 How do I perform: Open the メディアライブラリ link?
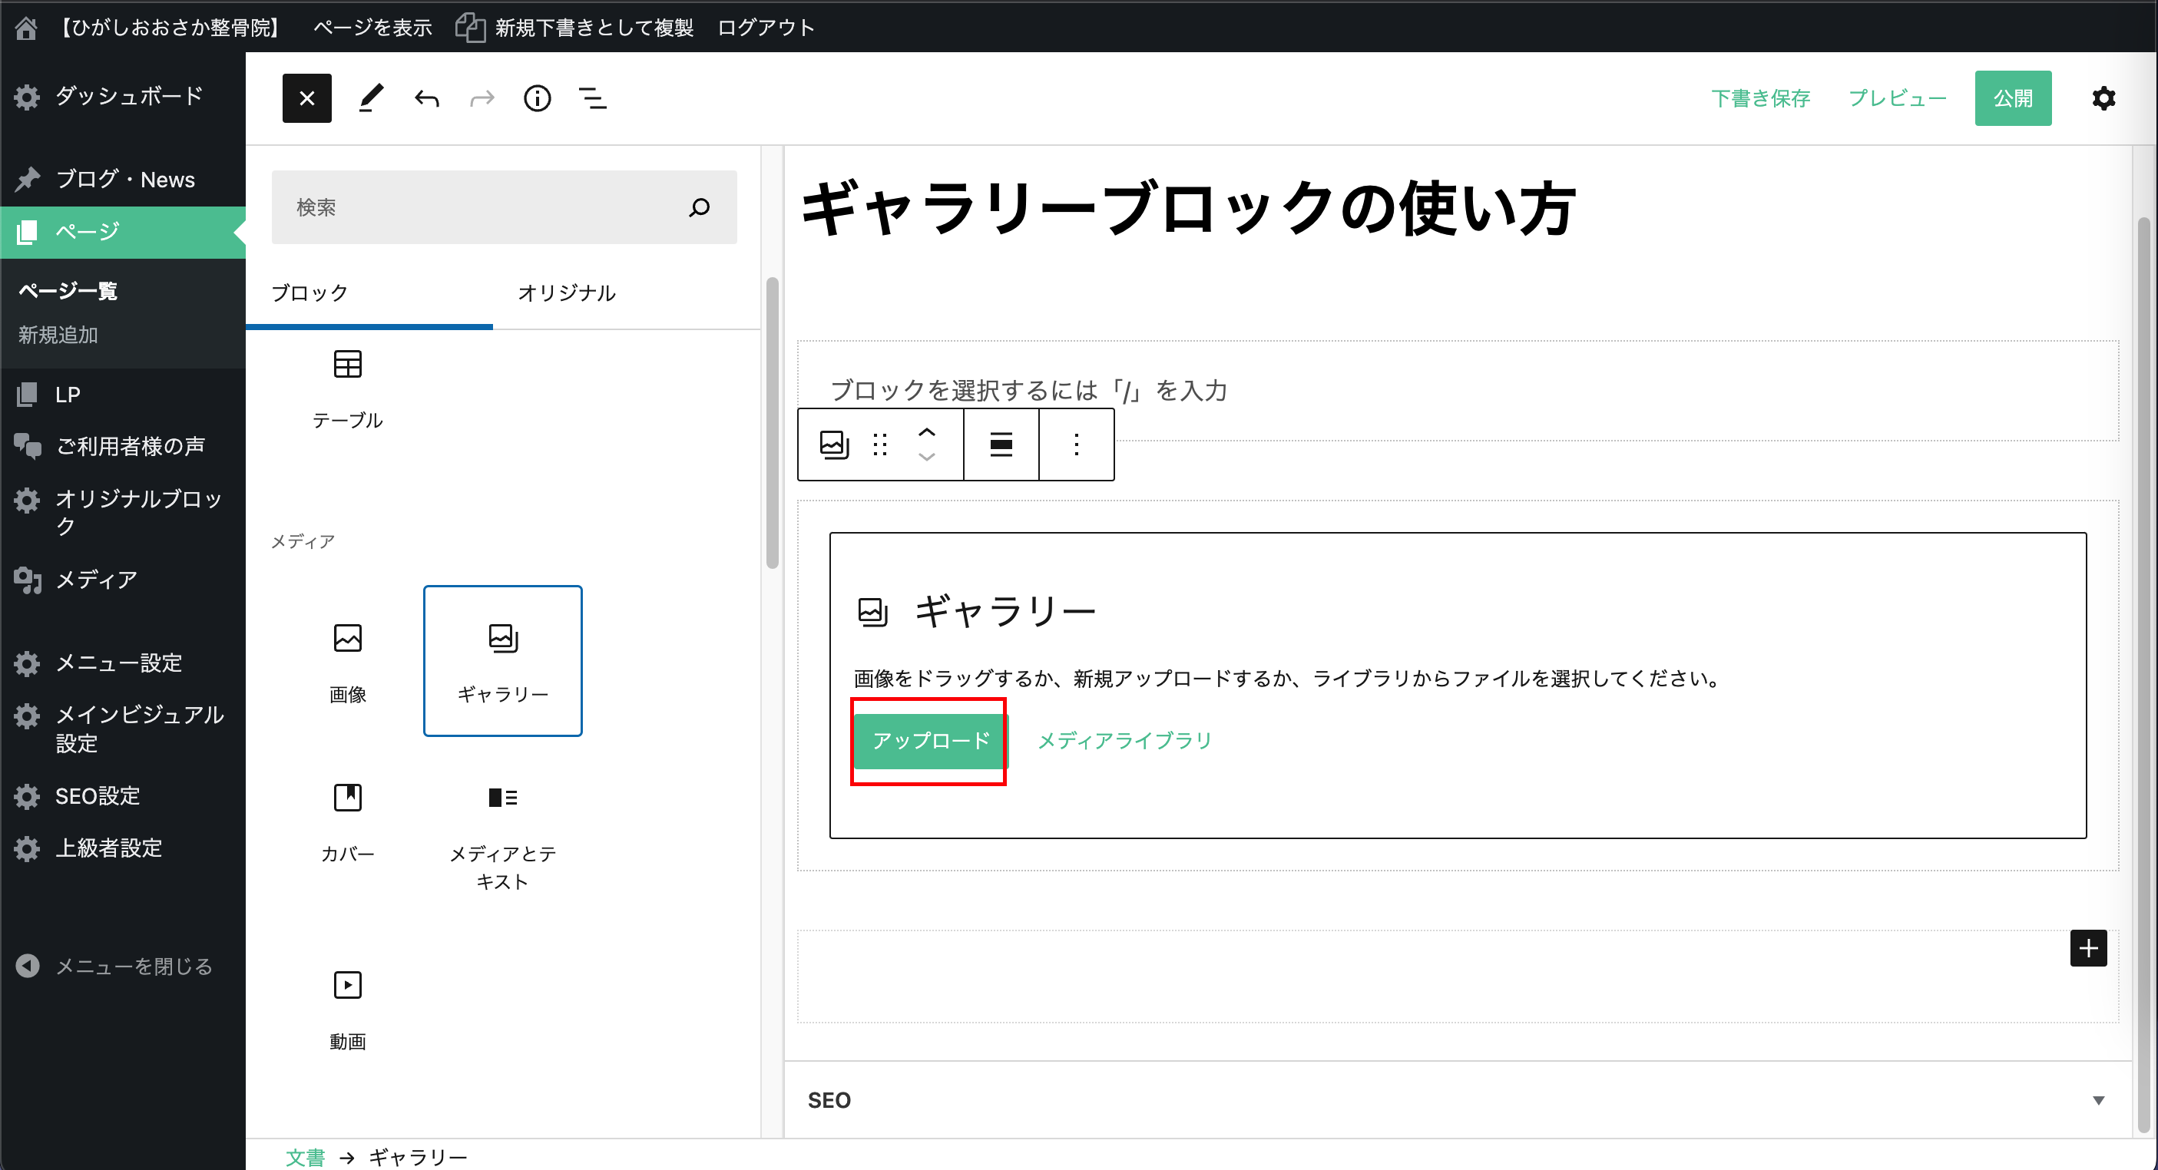(x=1125, y=740)
